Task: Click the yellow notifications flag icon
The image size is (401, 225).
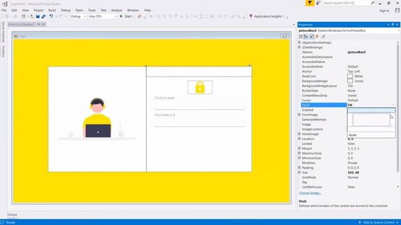Action: (310, 2)
